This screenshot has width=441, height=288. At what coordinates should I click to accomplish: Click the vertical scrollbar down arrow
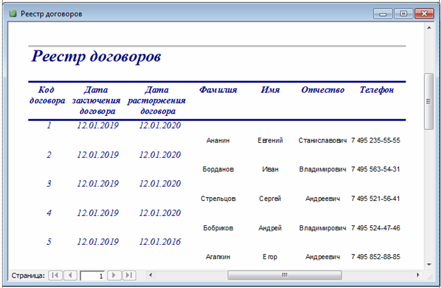(x=429, y=264)
